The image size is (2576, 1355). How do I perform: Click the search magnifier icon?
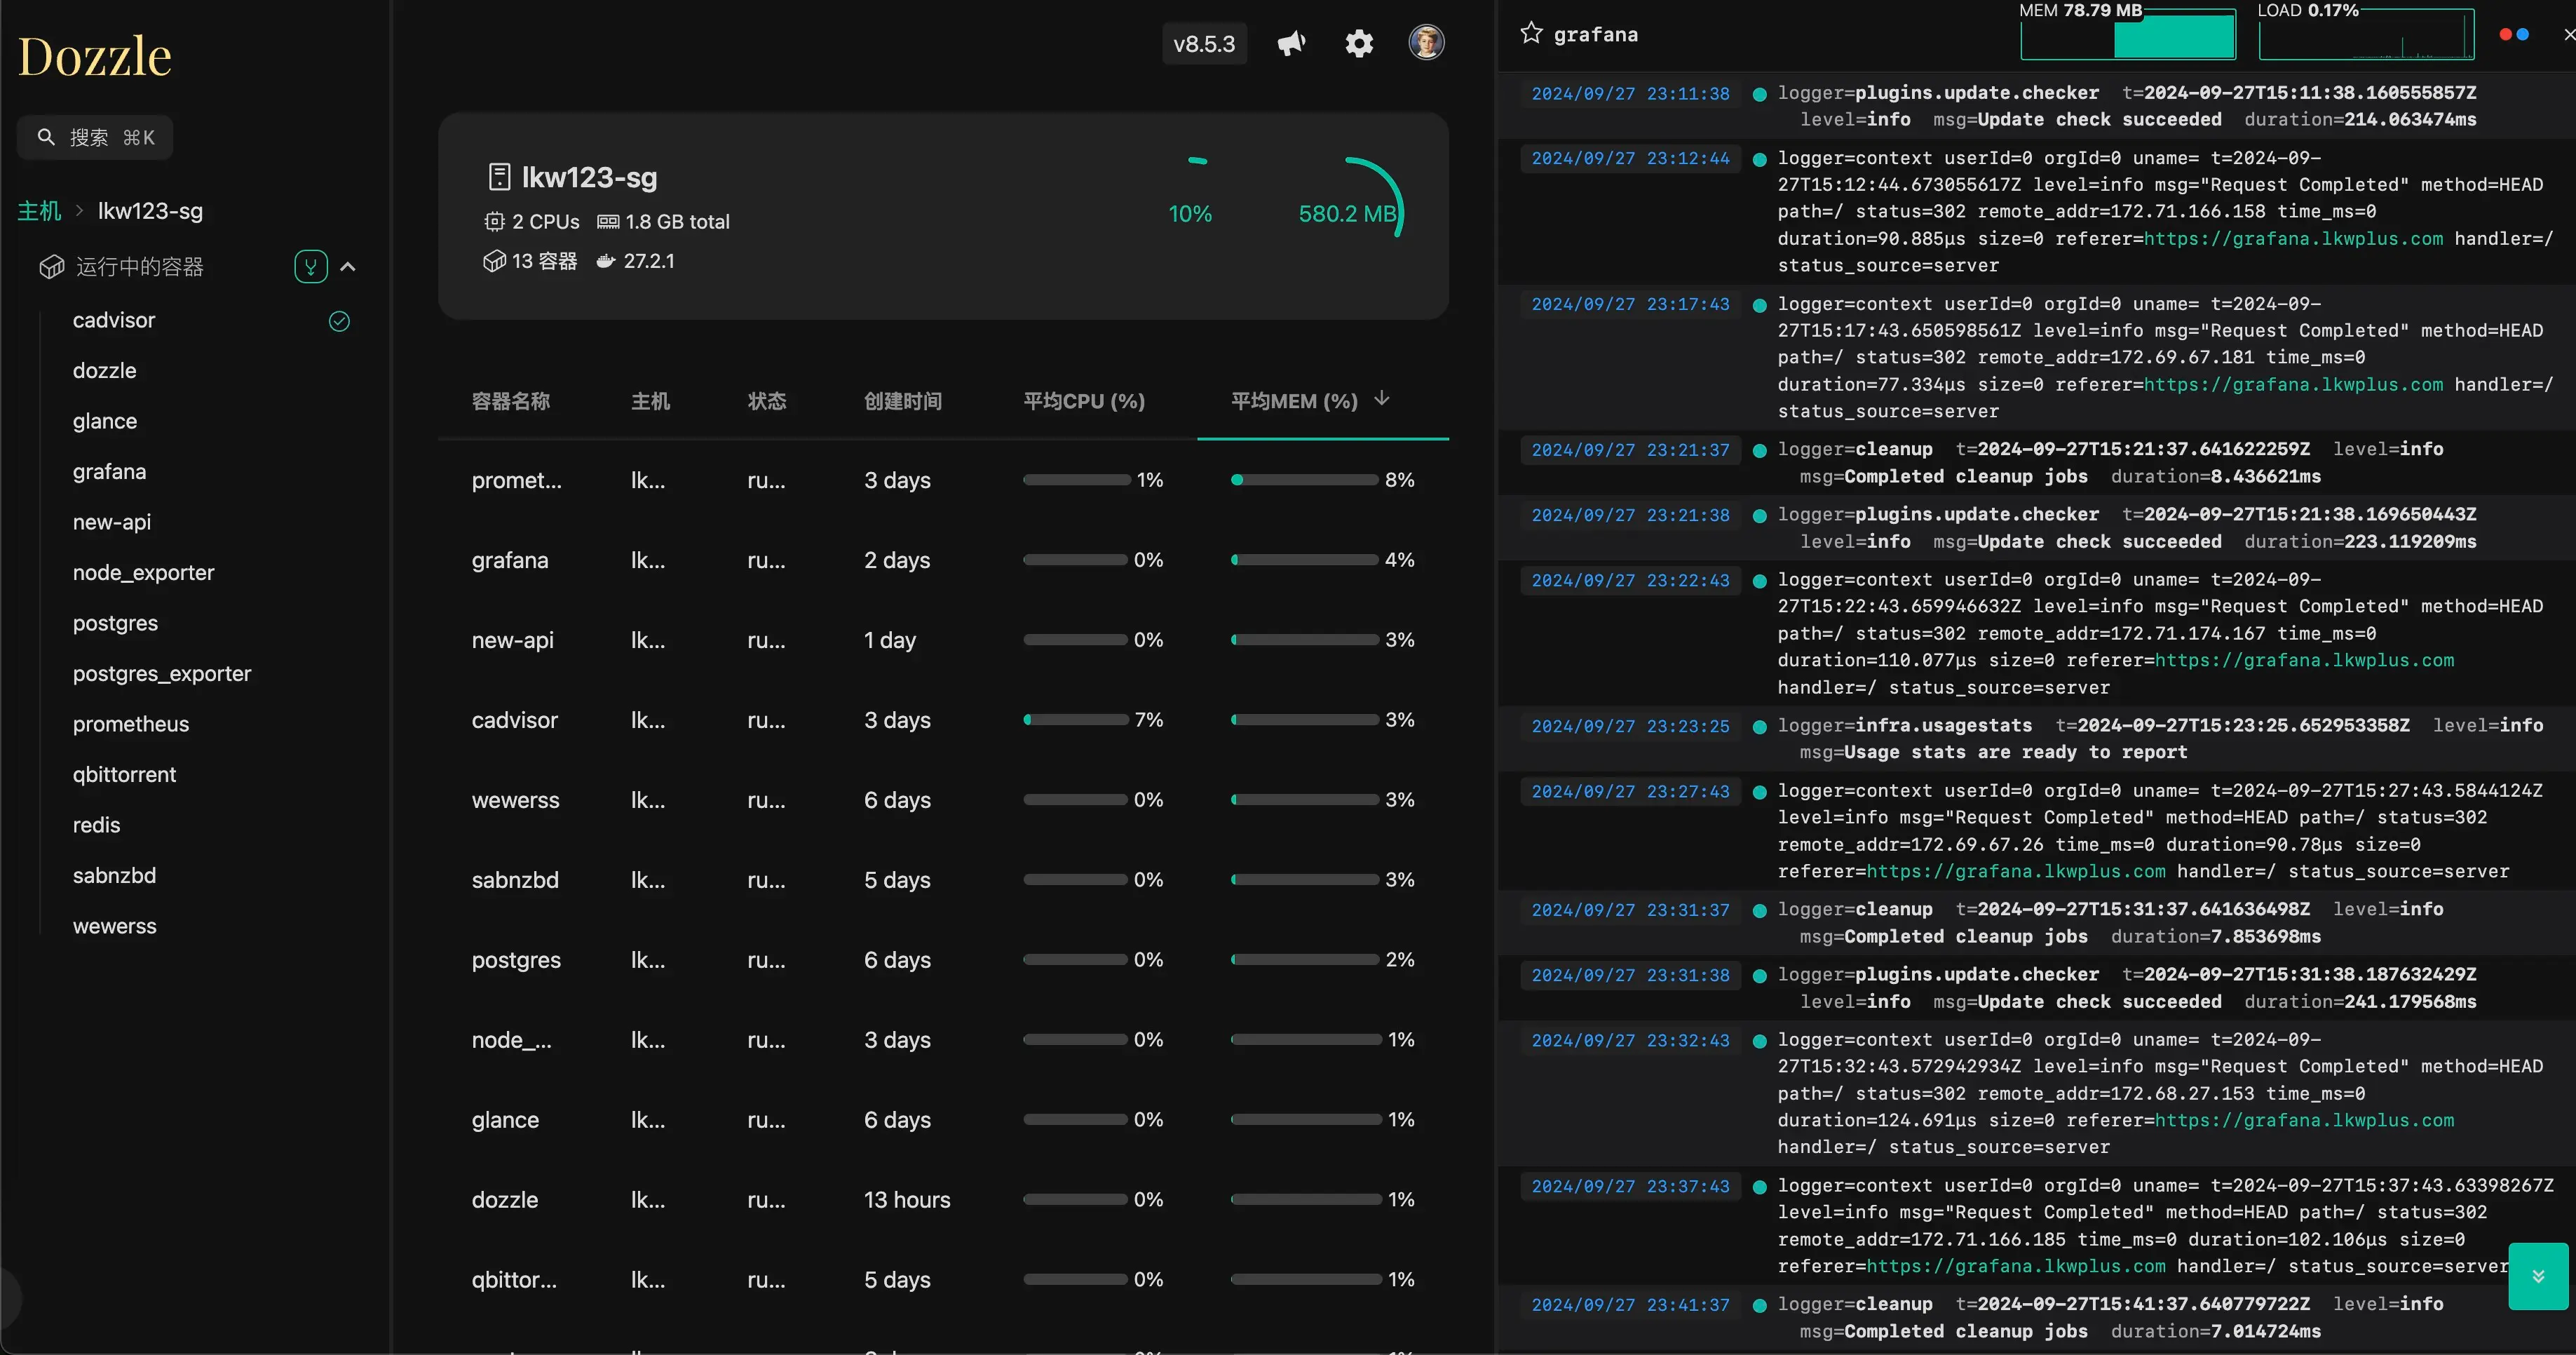(x=46, y=136)
